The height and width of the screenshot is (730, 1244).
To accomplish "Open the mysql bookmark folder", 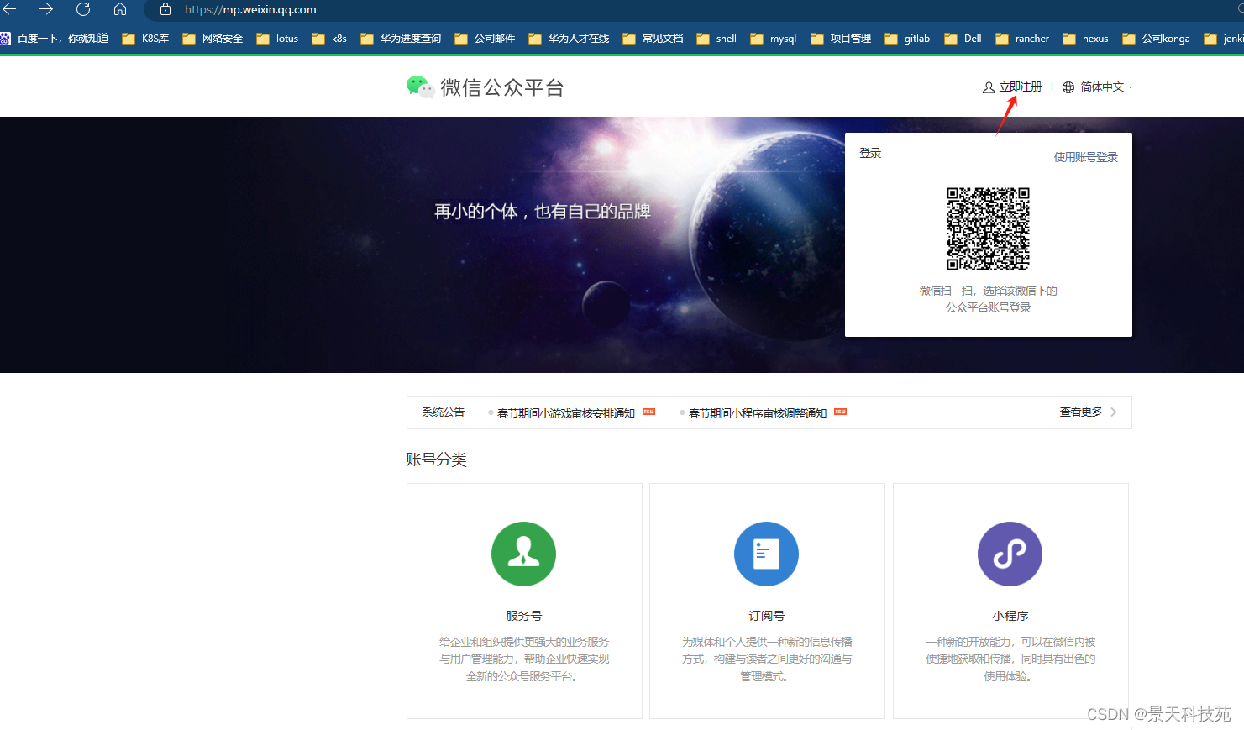I will tap(774, 39).
